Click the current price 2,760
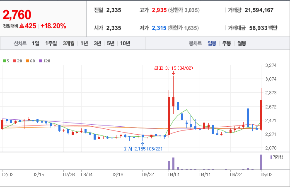This screenshot has height=187, width=290. [17, 15]
